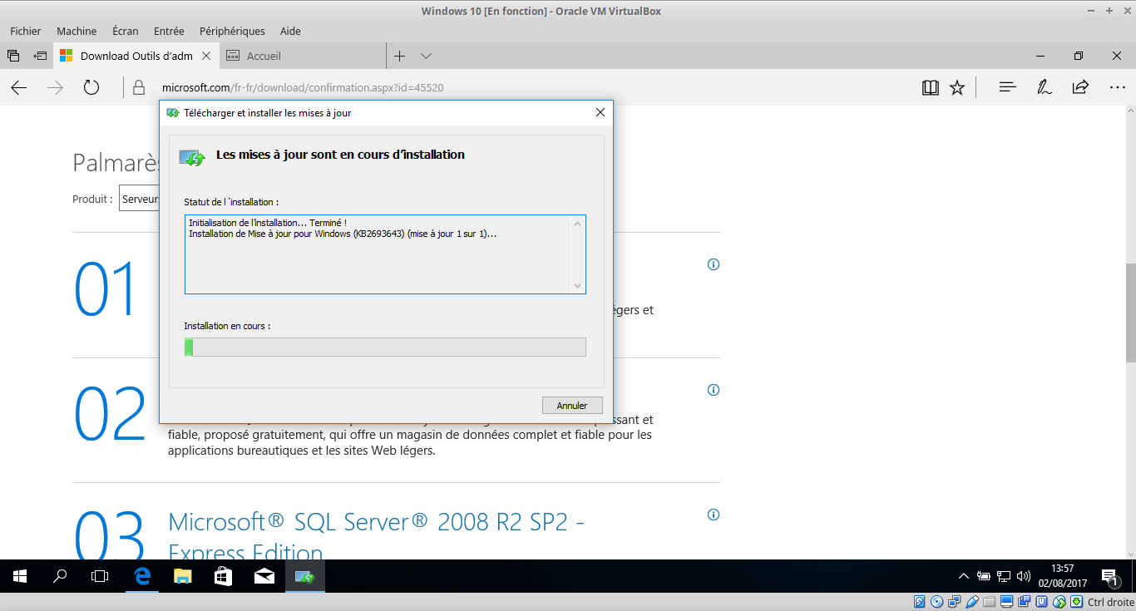Click VirtualBox video capture status icon
This screenshot has width=1136, height=611.
[x=1024, y=602]
